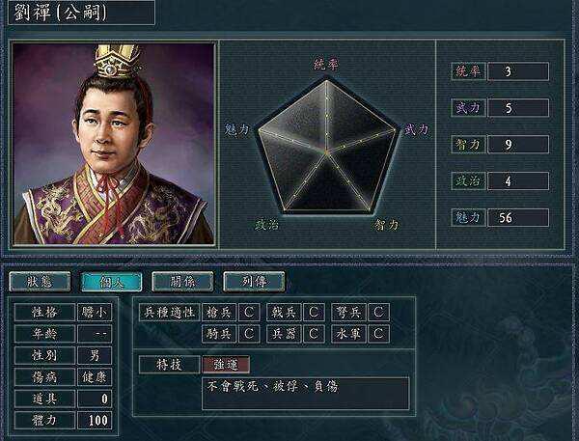
Task: Select the 弩兵 aptitude grade C
Action: point(378,313)
